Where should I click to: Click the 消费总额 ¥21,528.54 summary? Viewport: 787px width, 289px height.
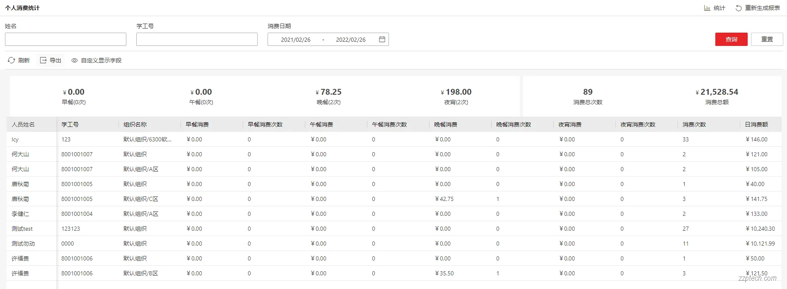click(x=717, y=96)
